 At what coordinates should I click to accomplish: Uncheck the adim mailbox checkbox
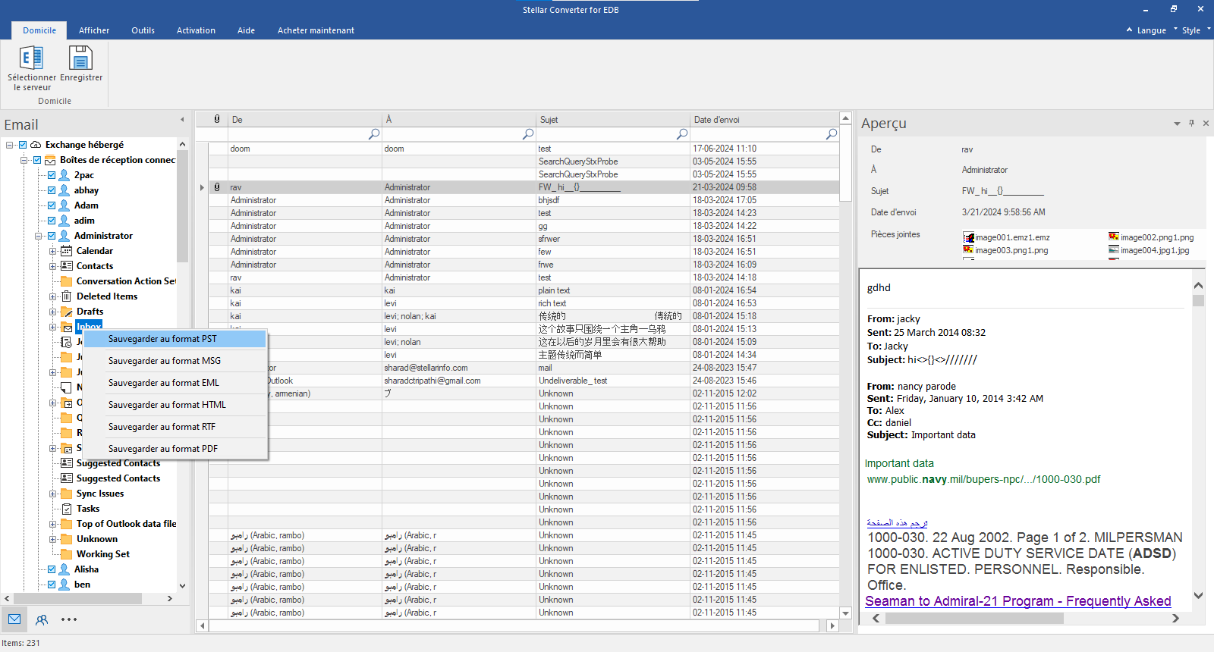click(x=52, y=221)
